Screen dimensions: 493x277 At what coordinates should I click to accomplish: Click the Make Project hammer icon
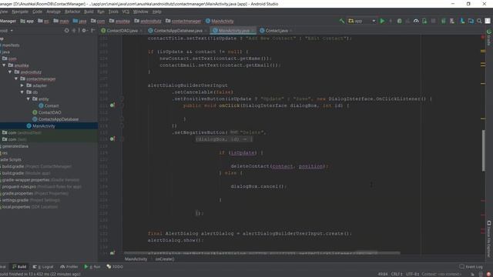pos(342,21)
